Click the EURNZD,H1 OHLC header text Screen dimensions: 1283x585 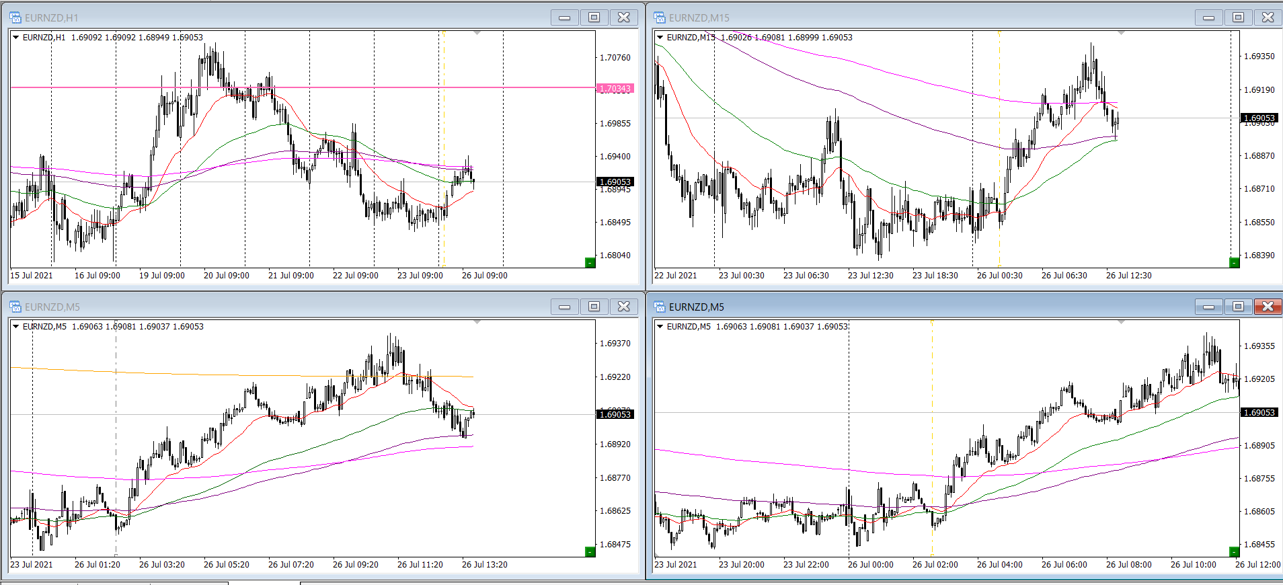(113, 38)
